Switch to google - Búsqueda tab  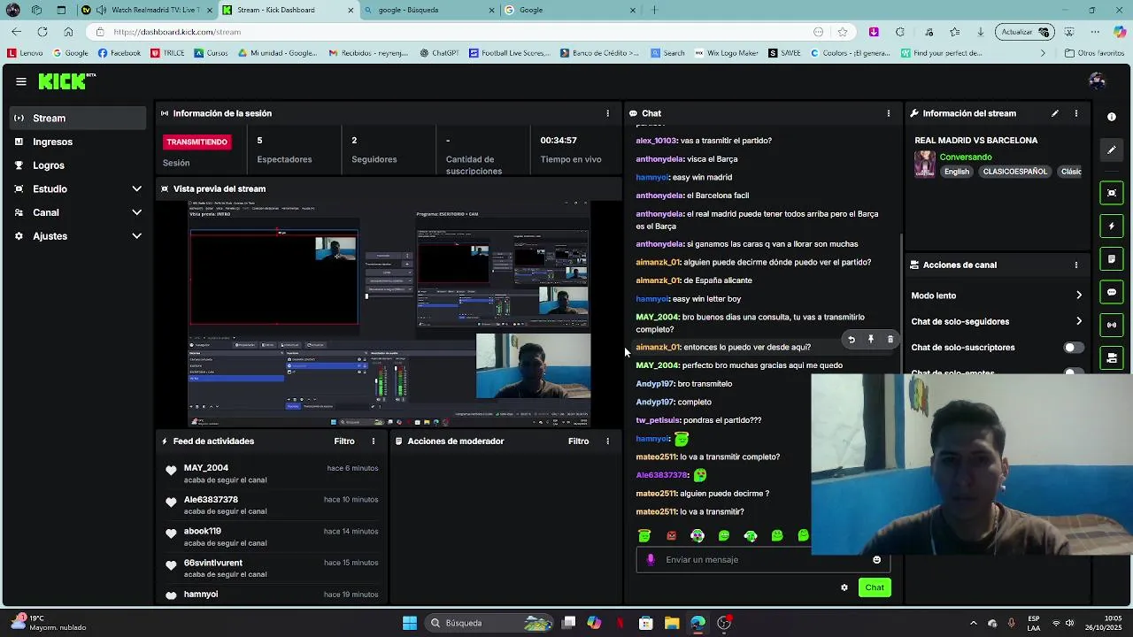430,10
